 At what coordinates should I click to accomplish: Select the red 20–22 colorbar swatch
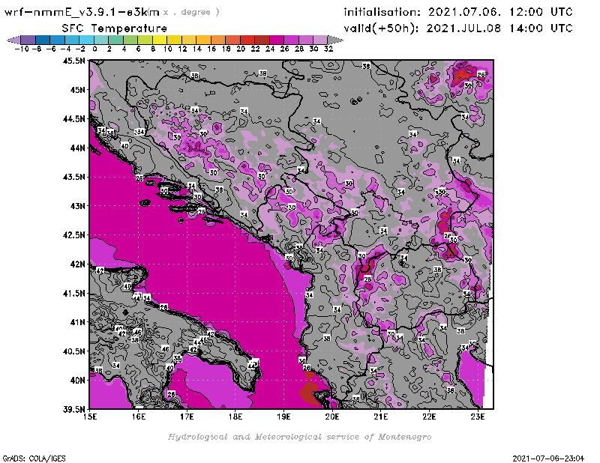click(x=247, y=40)
